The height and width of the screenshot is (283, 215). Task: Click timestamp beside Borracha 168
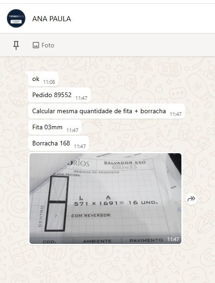[x=80, y=146]
